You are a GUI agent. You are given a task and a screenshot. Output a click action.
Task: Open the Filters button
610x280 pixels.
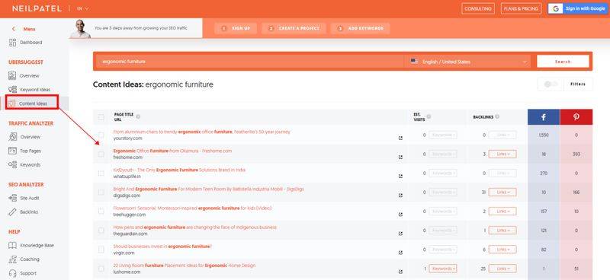pyautogui.click(x=578, y=84)
